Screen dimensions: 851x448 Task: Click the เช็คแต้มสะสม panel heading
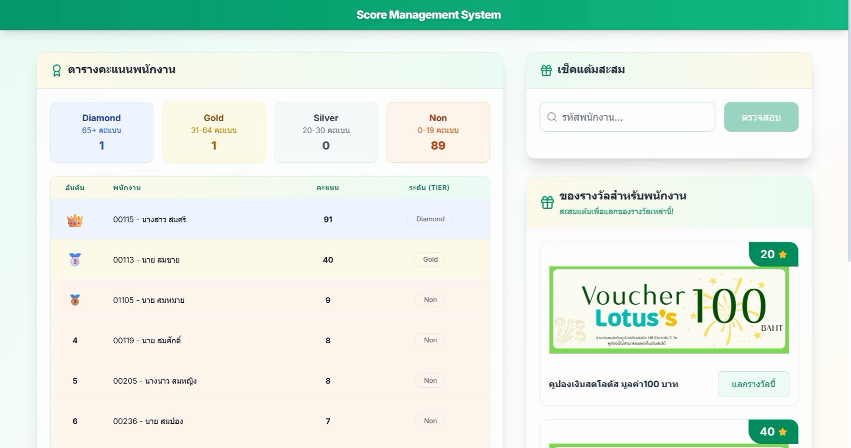pyautogui.click(x=591, y=70)
